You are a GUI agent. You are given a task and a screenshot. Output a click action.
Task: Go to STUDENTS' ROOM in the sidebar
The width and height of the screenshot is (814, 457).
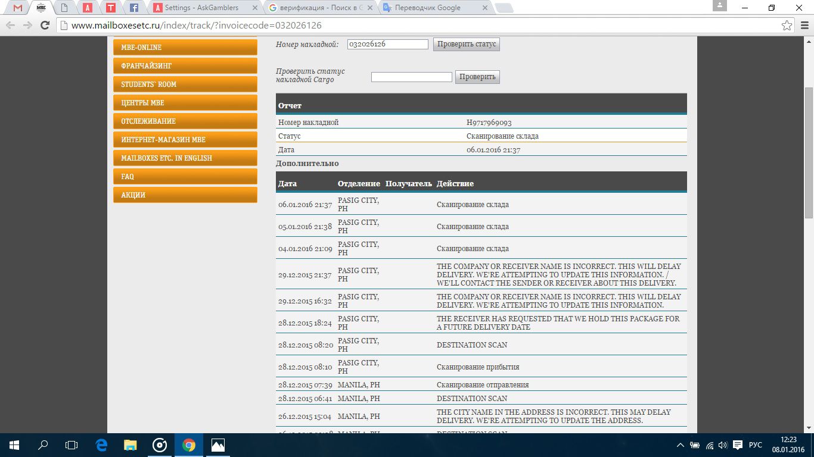[x=185, y=84]
